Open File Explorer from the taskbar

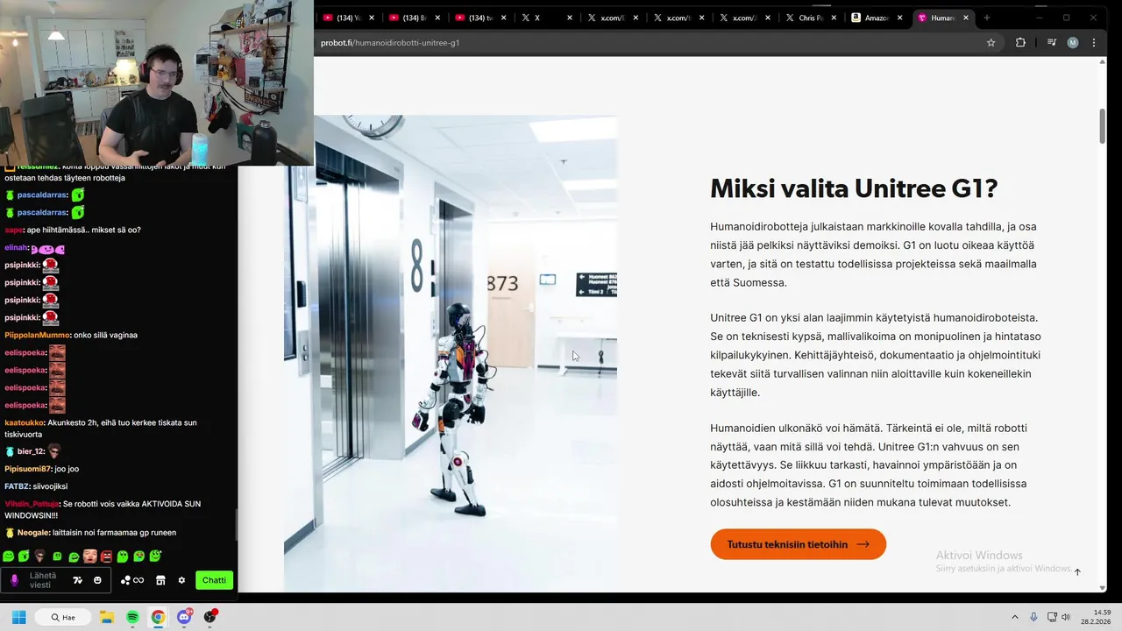tap(107, 617)
